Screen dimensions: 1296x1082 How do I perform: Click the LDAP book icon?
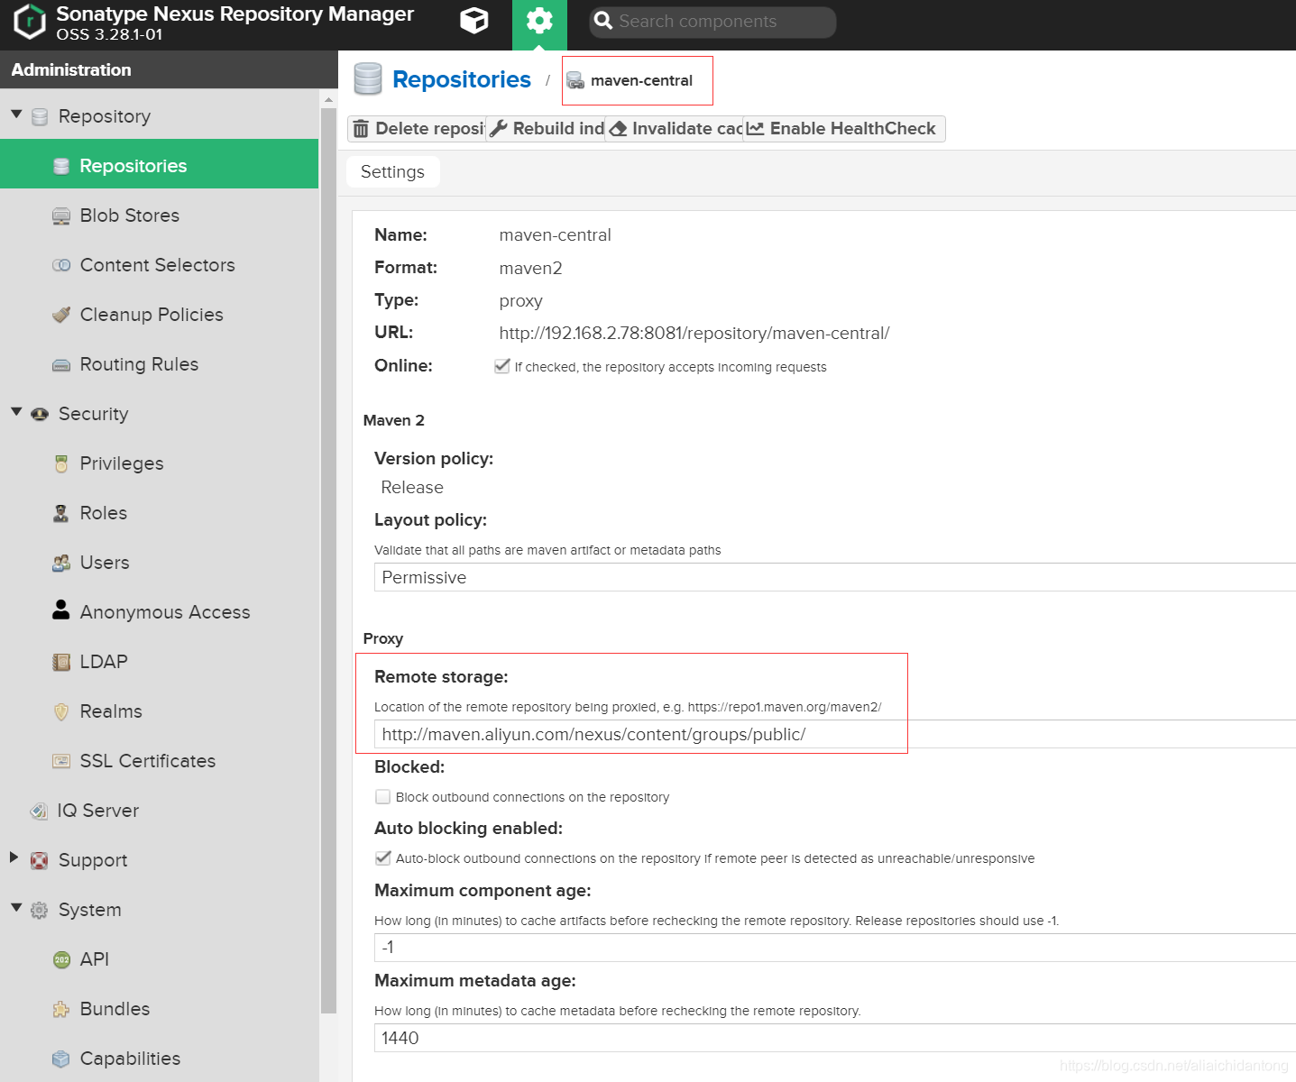click(x=61, y=662)
